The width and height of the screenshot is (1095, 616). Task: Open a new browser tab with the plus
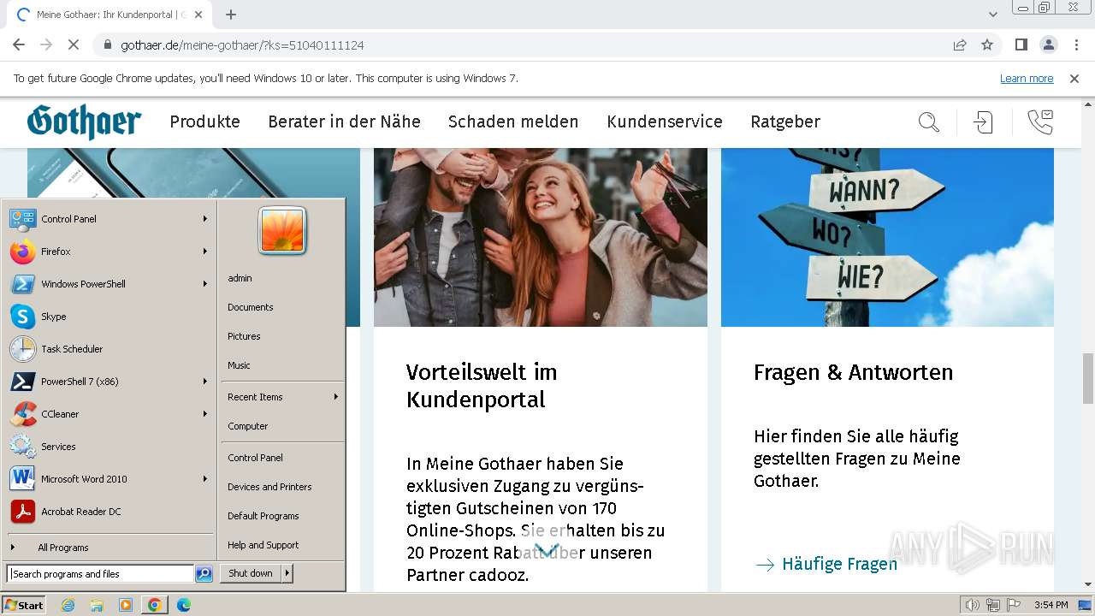(x=231, y=15)
